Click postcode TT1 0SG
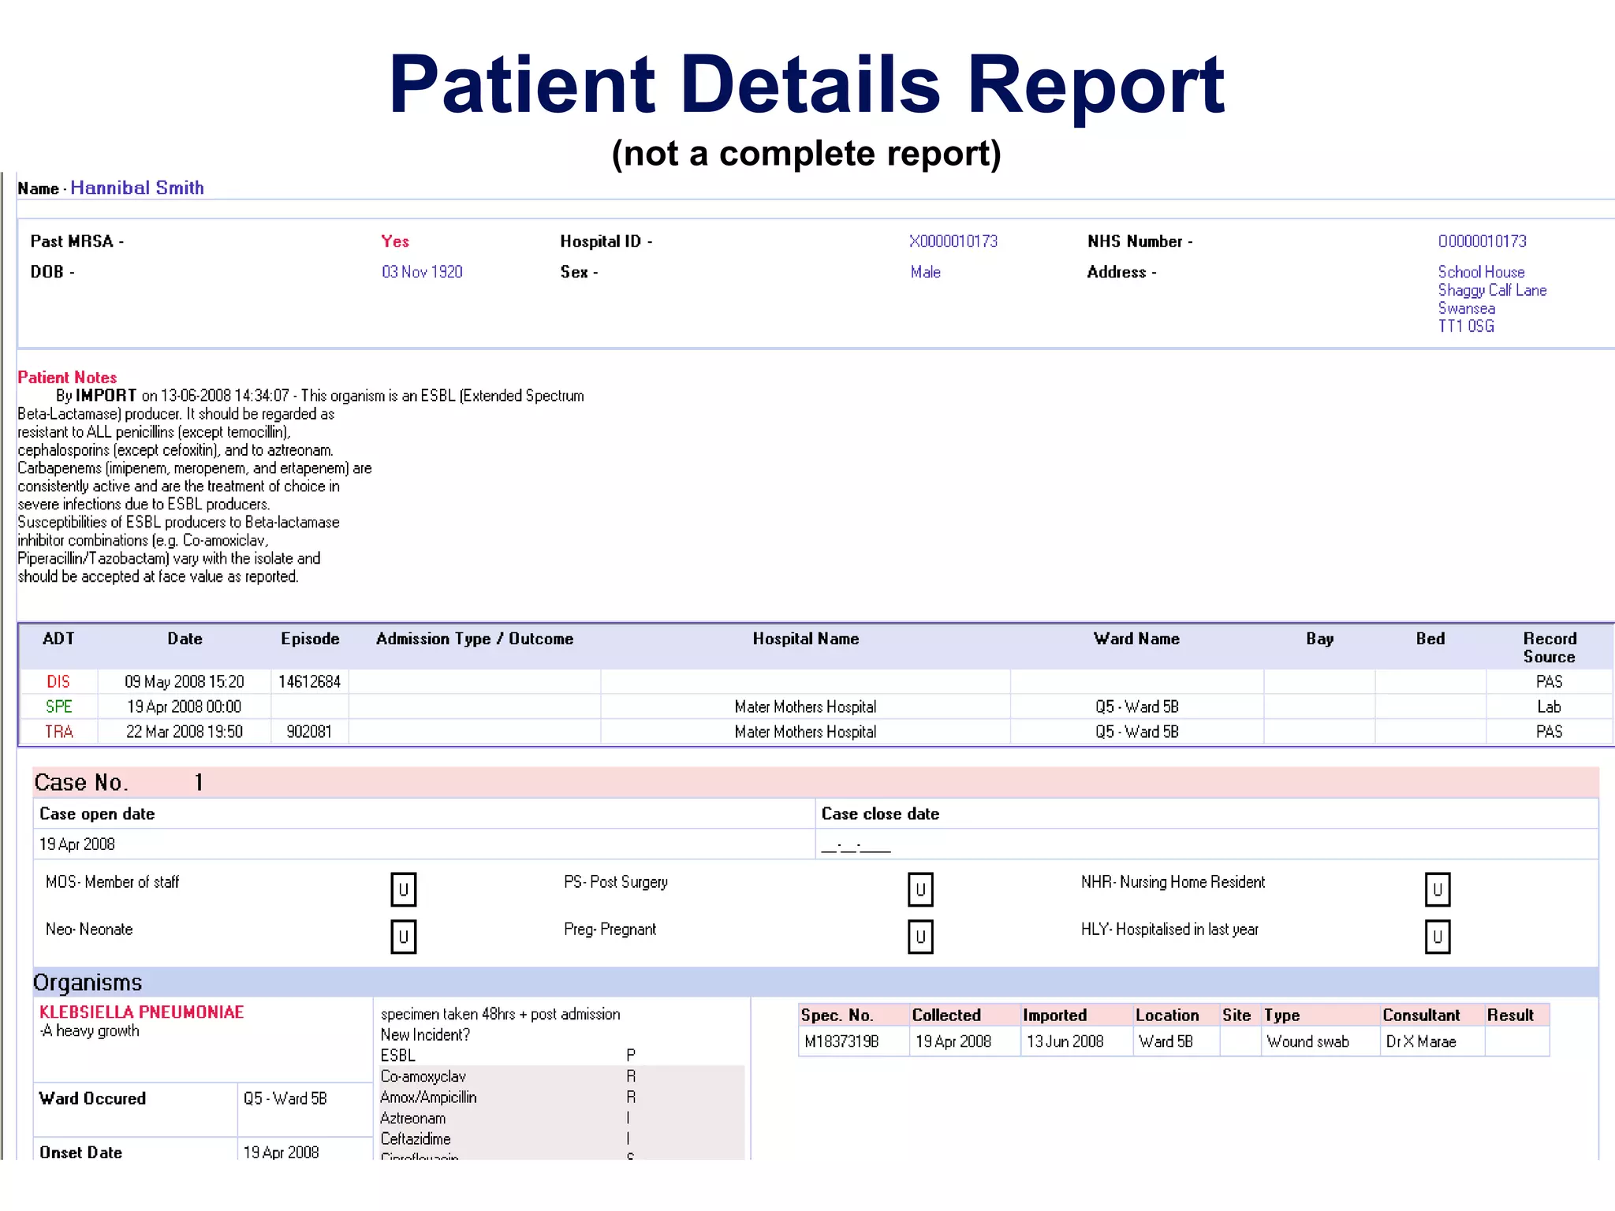Viewport: 1615px width, 1211px height. coord(1466,326)
